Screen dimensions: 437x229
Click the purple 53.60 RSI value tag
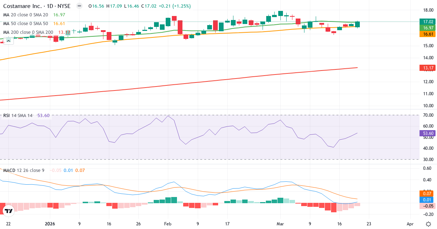click(x=427, y=133)
